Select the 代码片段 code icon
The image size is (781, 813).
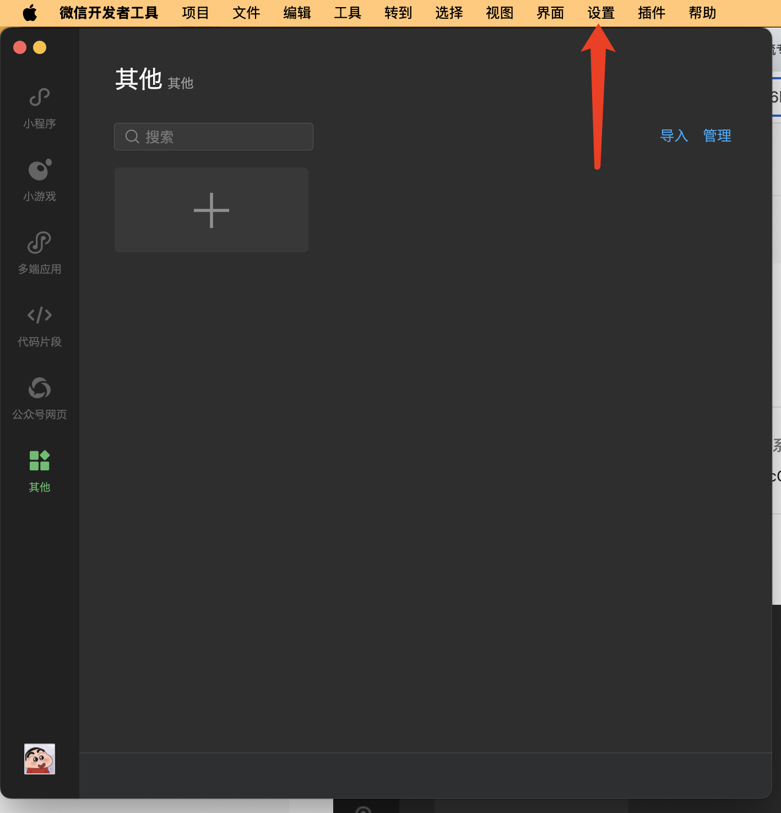[40, 315]
